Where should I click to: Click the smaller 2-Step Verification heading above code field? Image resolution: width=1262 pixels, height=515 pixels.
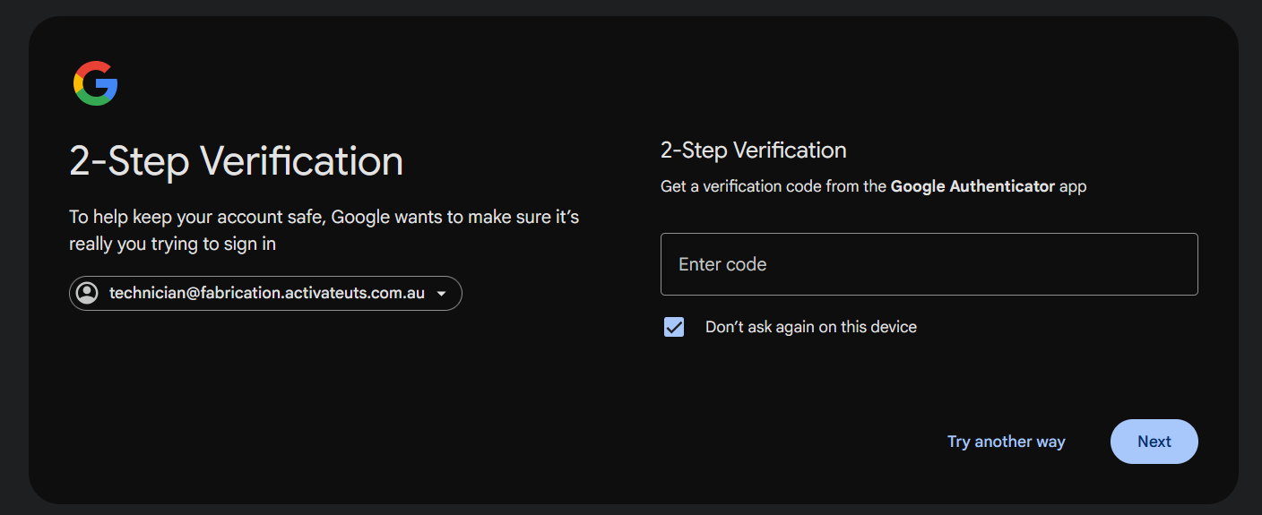(x=753, y=150)
